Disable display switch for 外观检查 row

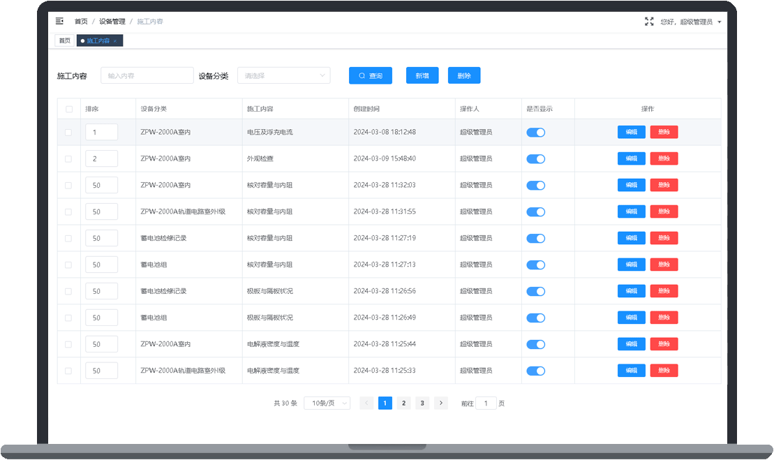535,158
